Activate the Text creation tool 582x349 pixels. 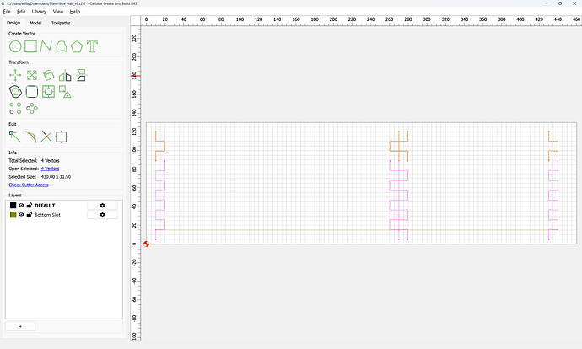click(x=92, y=46)
